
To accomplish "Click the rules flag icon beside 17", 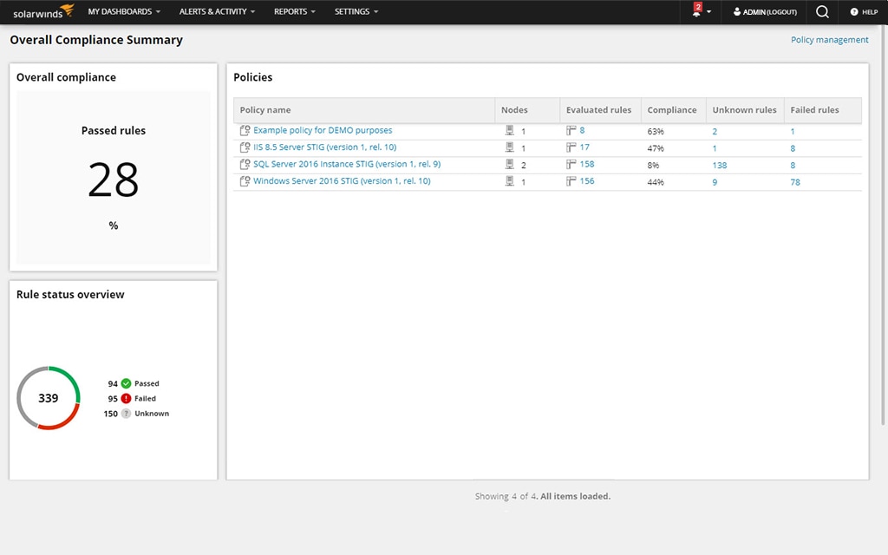I will click(x=570, y=147).
